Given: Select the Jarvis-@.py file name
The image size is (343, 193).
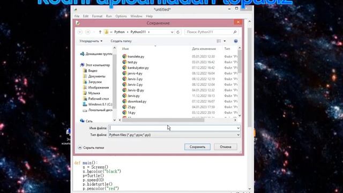Looking at the screenshot, I should tap(136, 90).
